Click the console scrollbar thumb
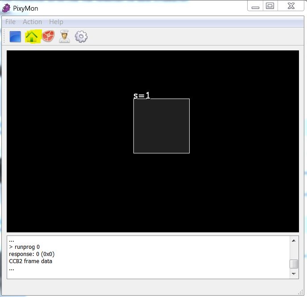Screen dimensions: 307x297 294,264
